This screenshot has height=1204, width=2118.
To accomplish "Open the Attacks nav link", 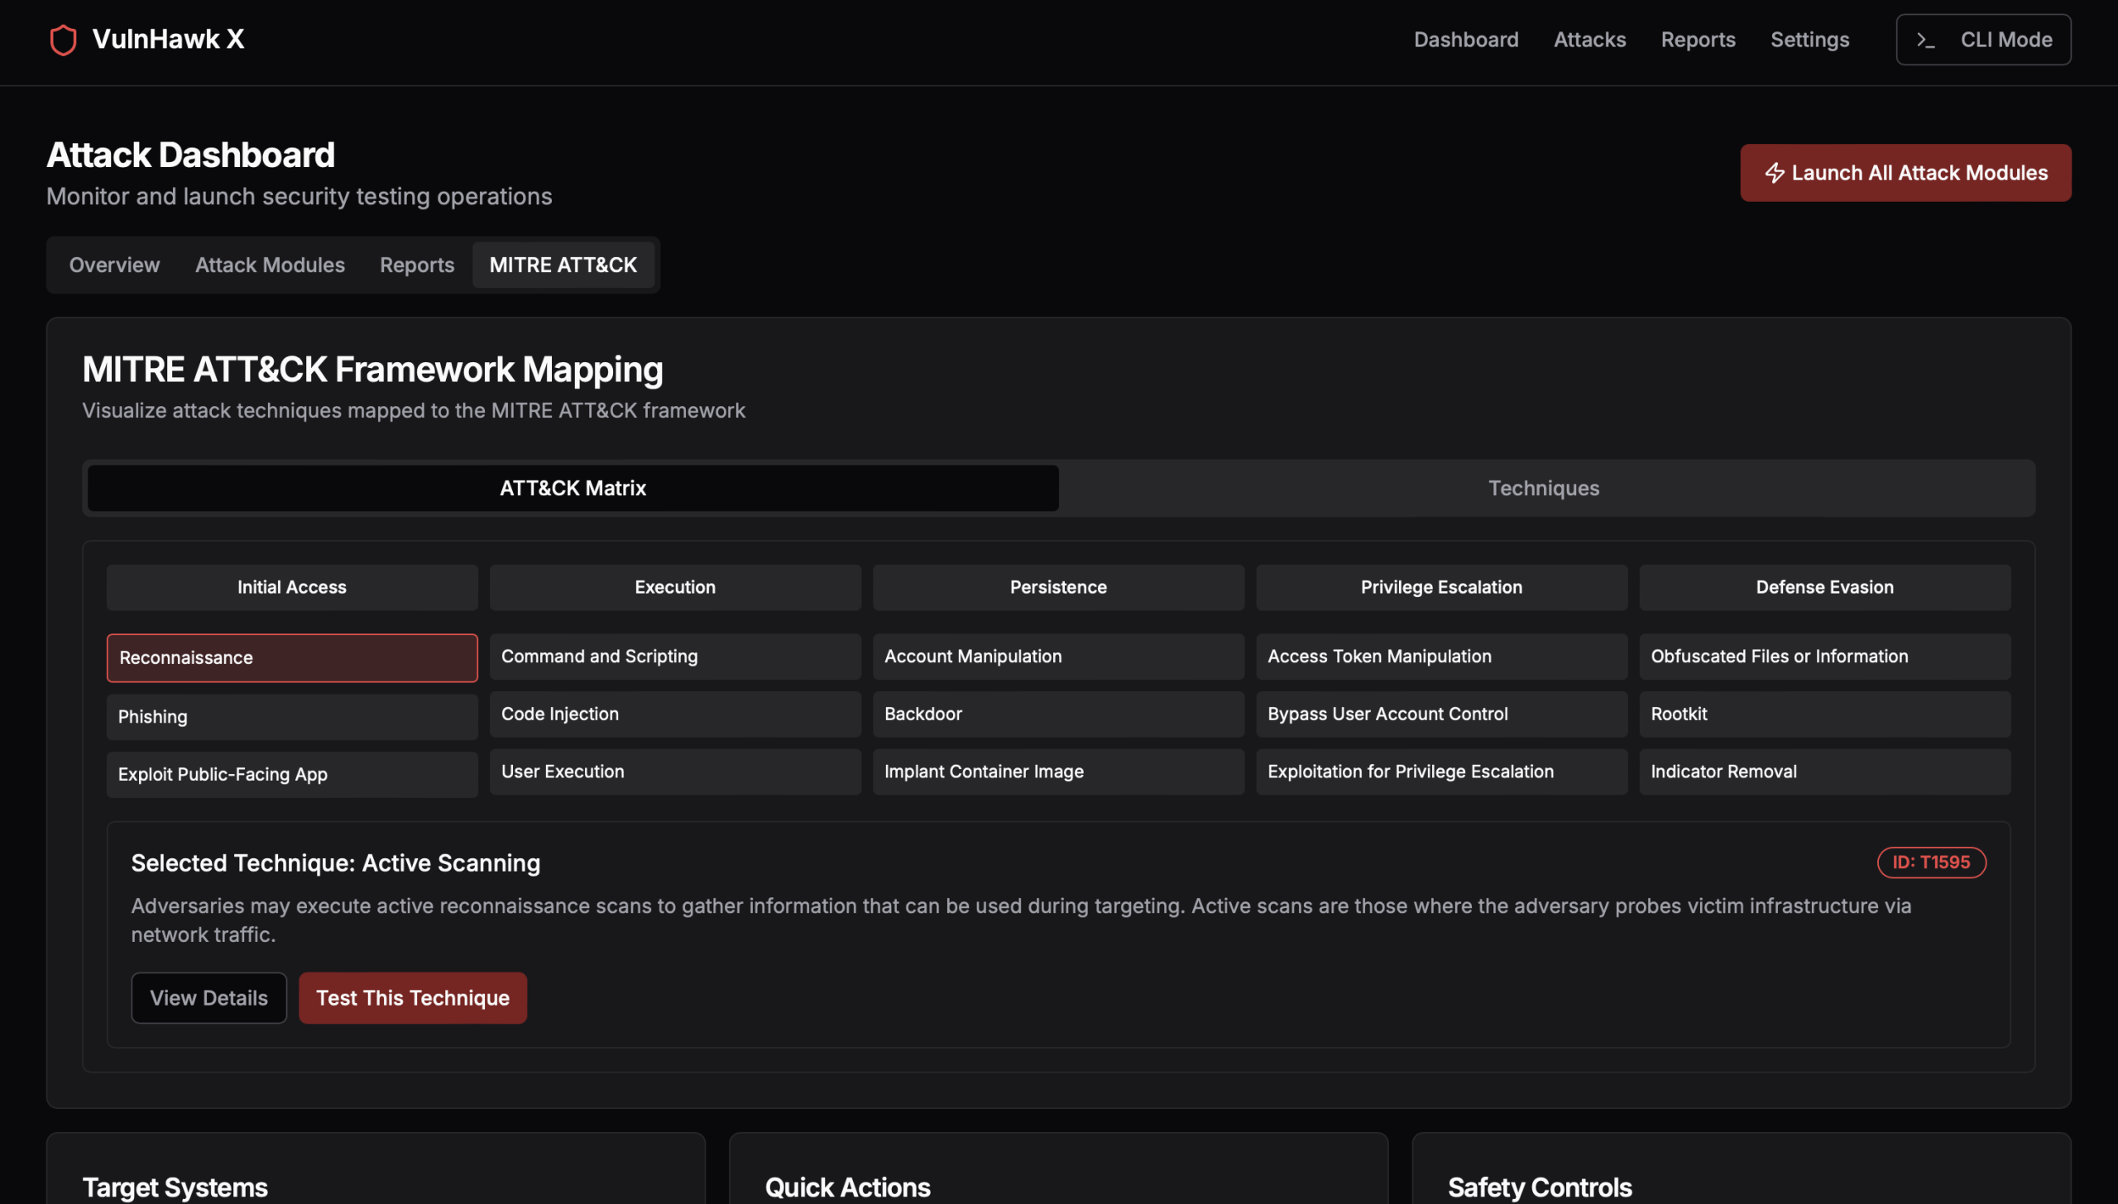I will pos(1588,40).
